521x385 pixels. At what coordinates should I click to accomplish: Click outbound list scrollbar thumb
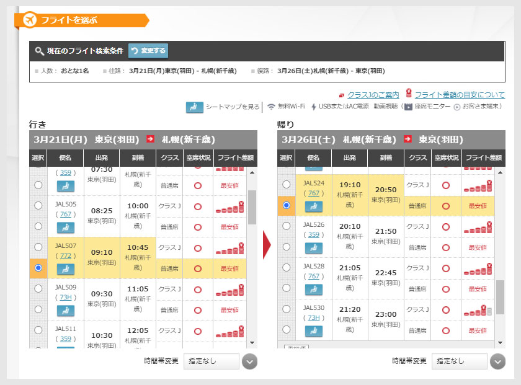[252, 207]
